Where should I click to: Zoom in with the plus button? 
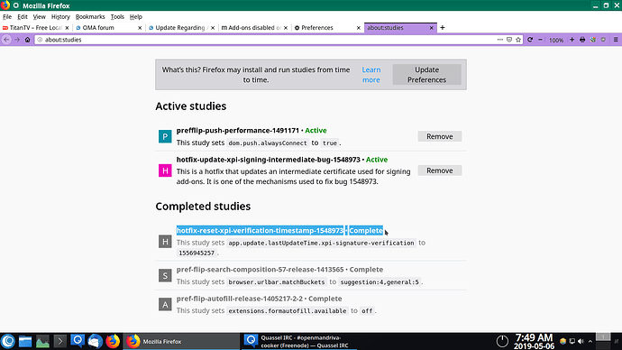pyautogui.click(x=572, y=40)
